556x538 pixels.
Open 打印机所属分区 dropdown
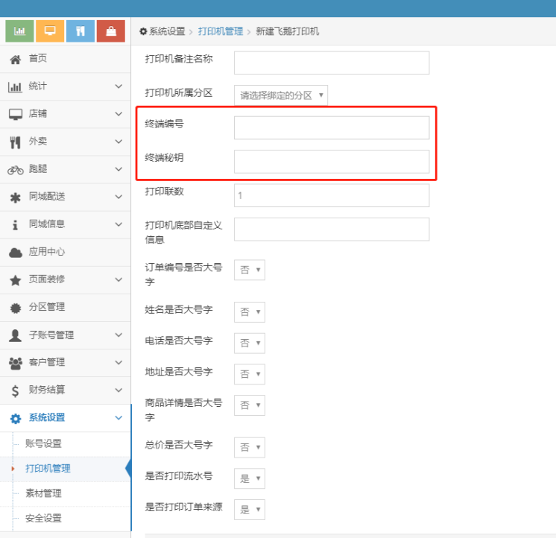click(x=281, y=95)
